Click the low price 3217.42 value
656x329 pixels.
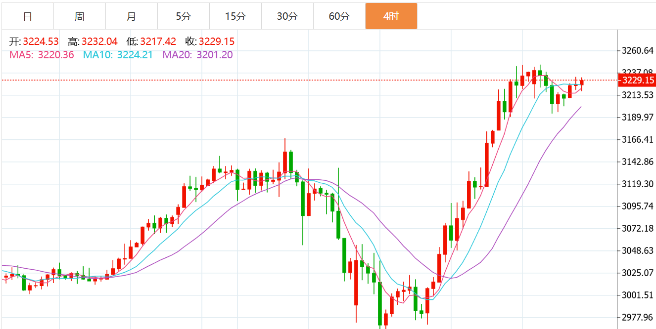point(158,41)
